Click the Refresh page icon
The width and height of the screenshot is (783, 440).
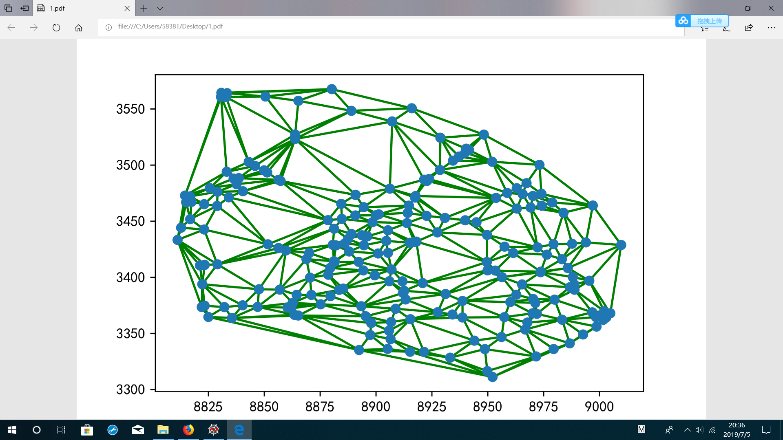click(56, 28)
